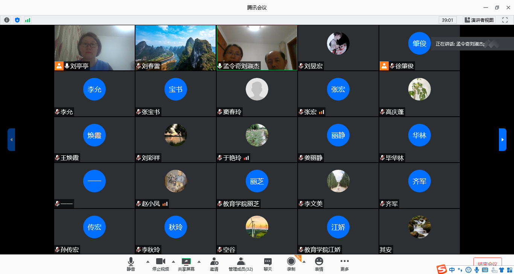Click the 徐肇俊 name label
Image resolution: width=514 pixels, height=274 pixels.
click(x=405, y=66)
